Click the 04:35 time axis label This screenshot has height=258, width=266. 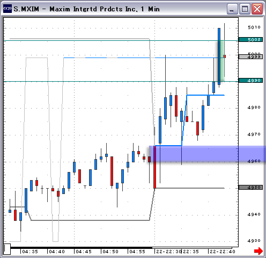point(30,252)
